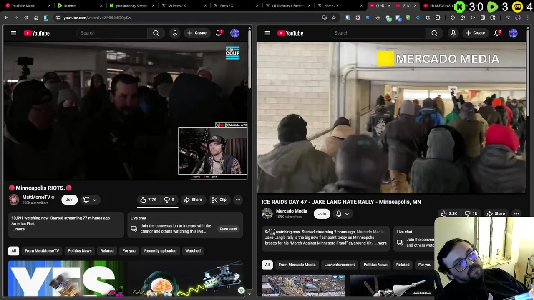Open the browser three-dot menu

527,17
